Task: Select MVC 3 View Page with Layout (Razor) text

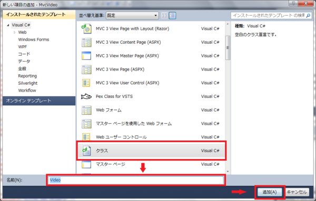Action: 132,29
